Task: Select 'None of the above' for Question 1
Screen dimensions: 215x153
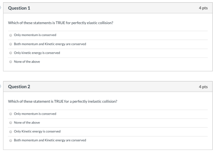Action: (x=11, y=62)
